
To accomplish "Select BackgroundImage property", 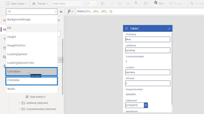I will [x=32, y=20].
